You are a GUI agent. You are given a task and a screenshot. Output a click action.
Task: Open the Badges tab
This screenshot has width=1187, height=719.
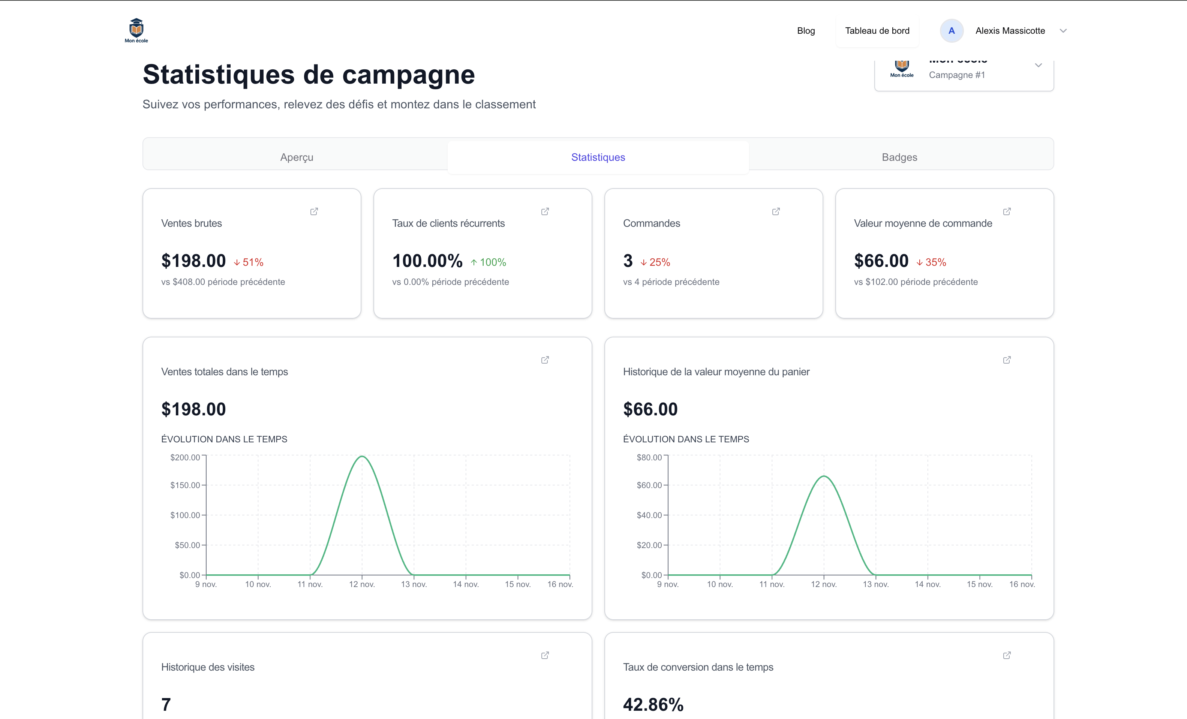click(x=899, y=157)
